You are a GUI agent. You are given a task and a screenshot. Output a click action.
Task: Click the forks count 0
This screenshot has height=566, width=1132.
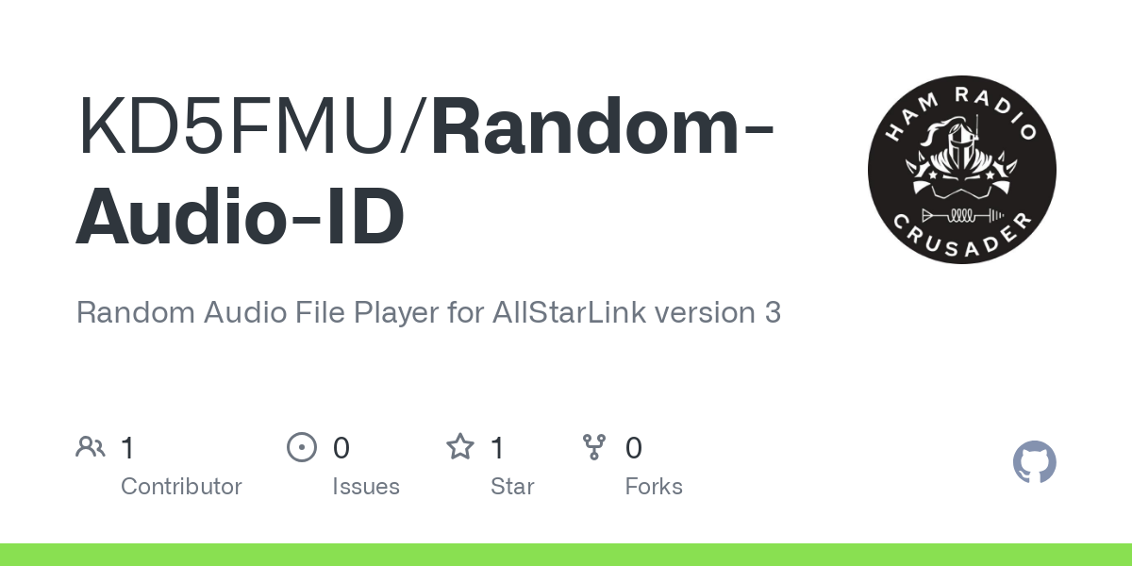pyautogui.click(x=634, y=448)
